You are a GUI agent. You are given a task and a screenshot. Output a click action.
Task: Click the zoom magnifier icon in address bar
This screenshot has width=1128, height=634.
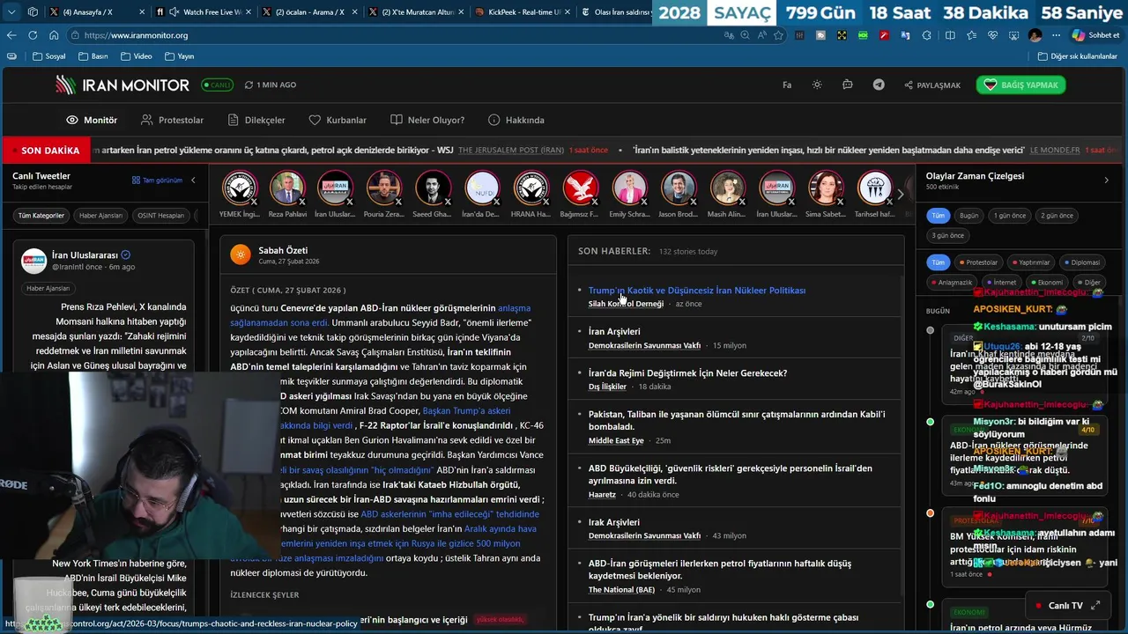(x=745, y=35)
